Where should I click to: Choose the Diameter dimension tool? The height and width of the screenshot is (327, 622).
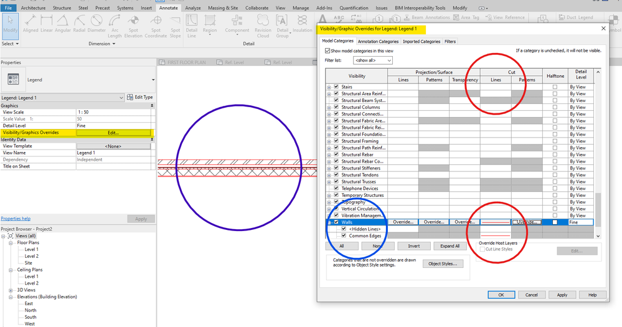(x=97, y=24)
